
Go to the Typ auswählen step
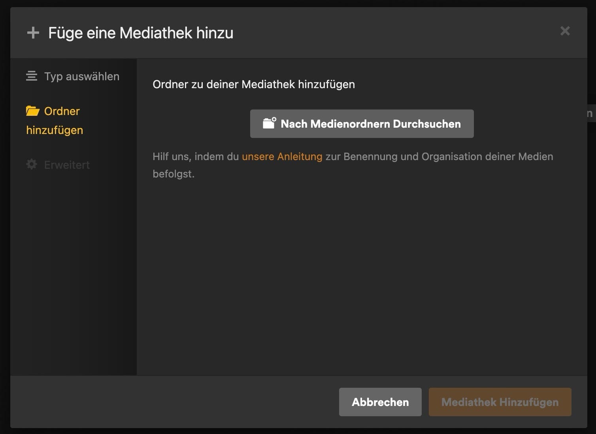click(x=73, y=76)
